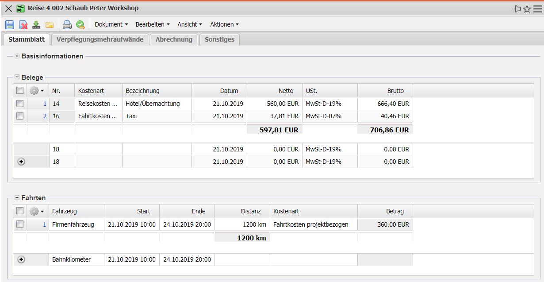Open the Dokument dropdown menu
Screen dimensions: 544x282
[x=111, y=24]
